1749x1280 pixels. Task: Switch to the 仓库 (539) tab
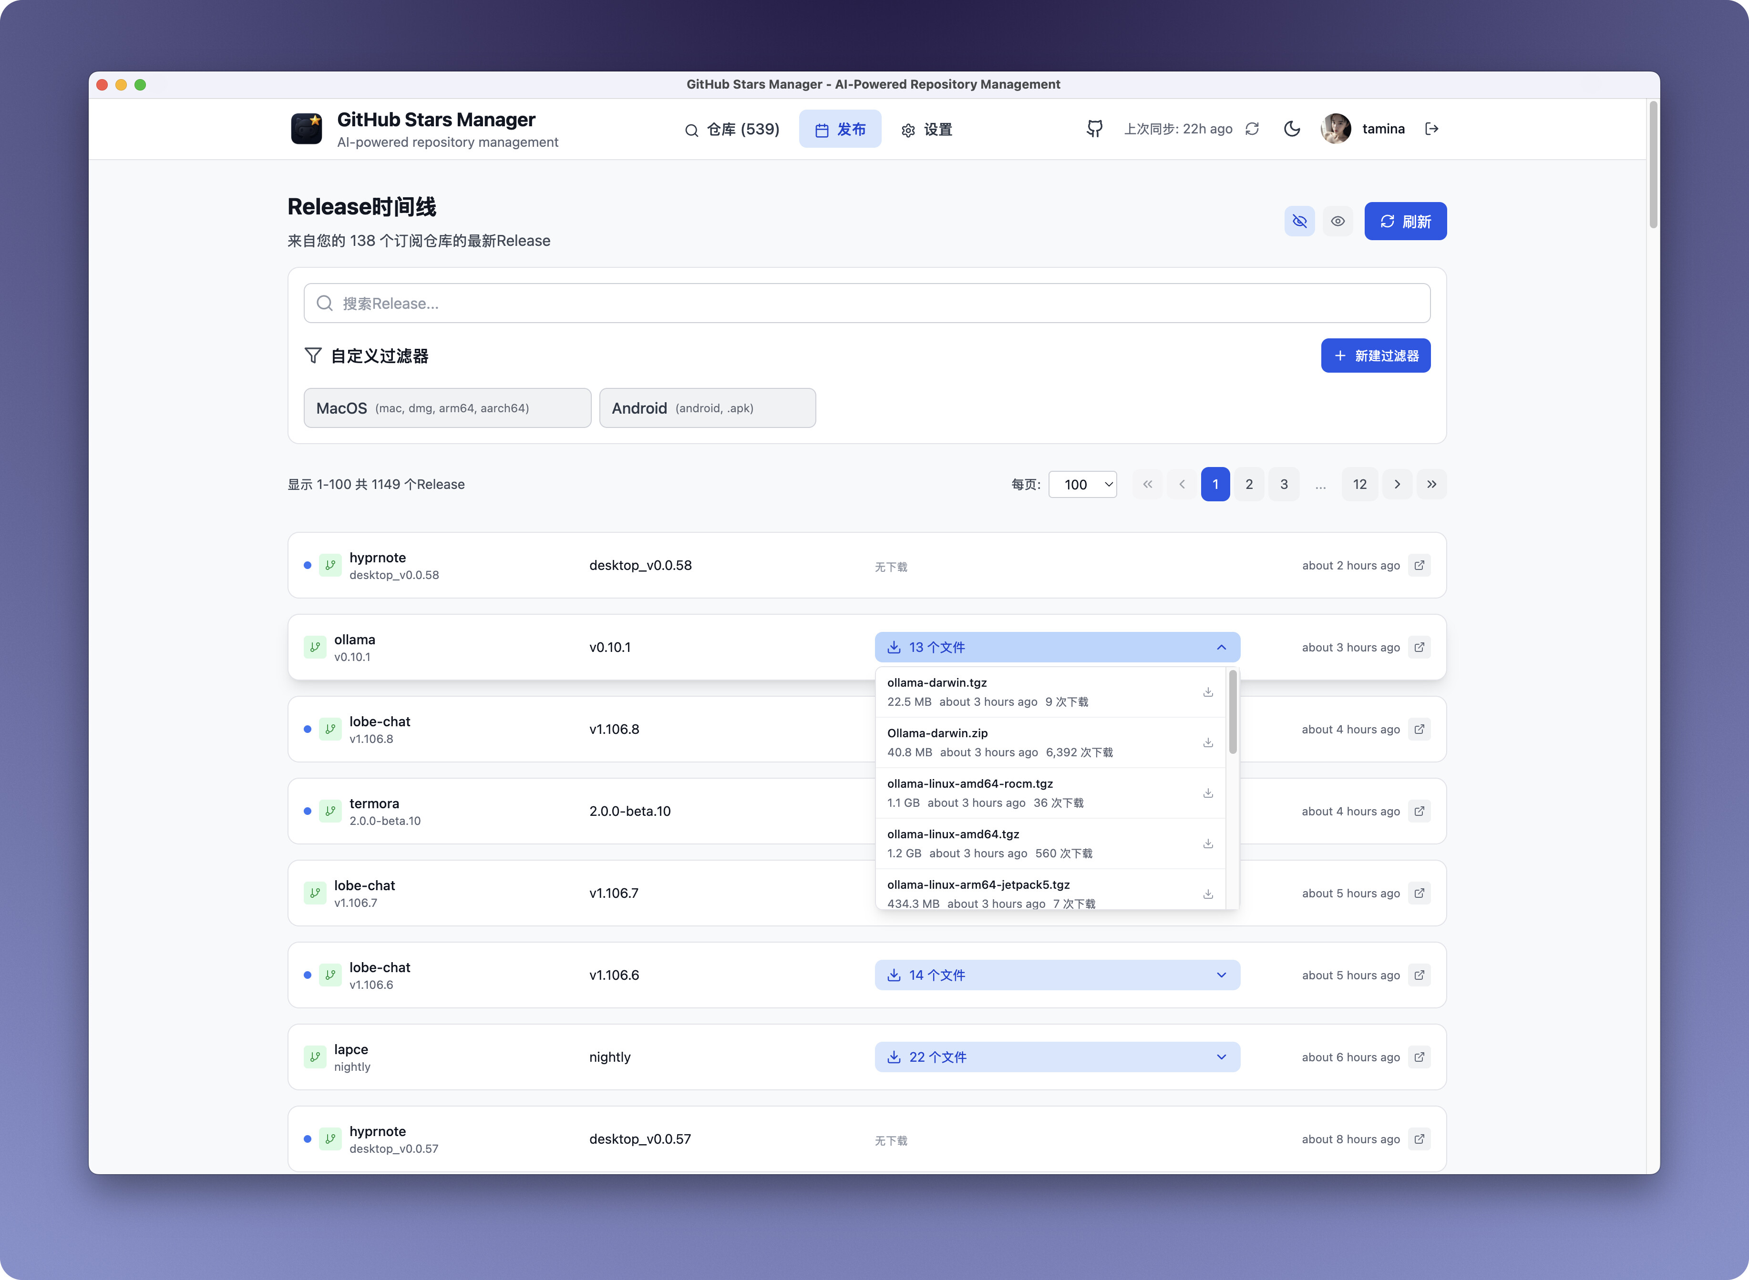(732, 130)
